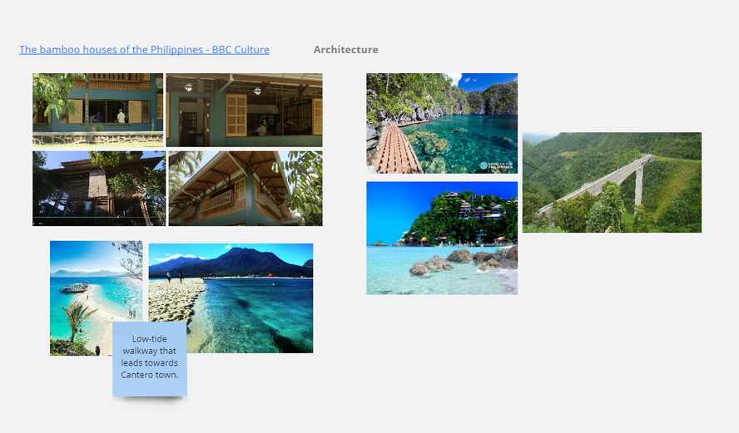Select the hillside resort beach photo
739x433 pixels.
click(442, 239)
